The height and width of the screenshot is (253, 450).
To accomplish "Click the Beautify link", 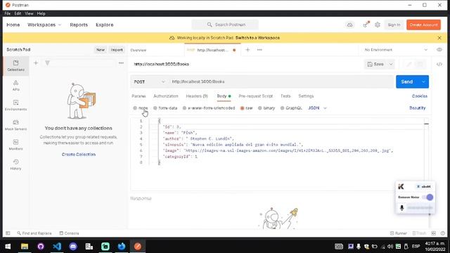I will (417, 108).
